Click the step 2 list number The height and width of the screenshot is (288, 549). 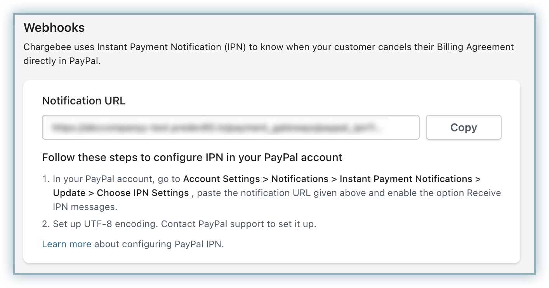click(x=46, y=224)
